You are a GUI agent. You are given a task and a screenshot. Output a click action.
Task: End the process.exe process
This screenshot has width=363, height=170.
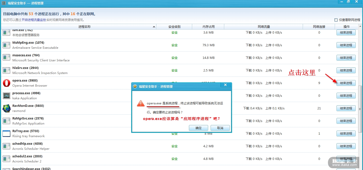[346, 95]
